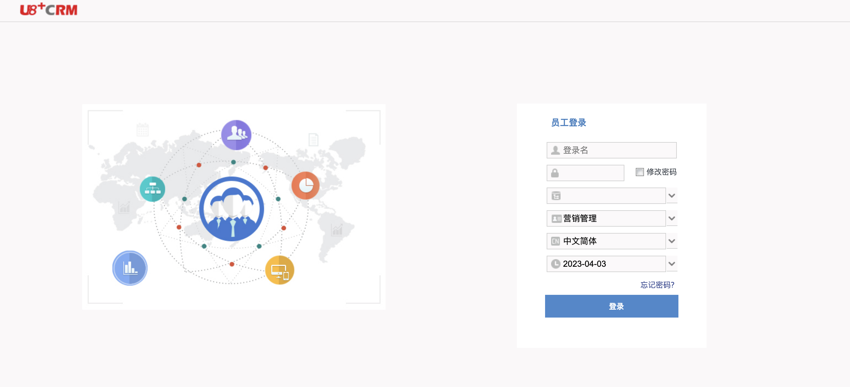Open the 营销管理 module dropdown arrow
Viewport: 850px width, 387px height.
pos(671,218)
